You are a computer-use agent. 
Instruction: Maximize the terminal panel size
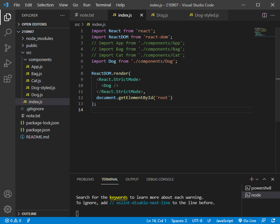pos(264,179)
